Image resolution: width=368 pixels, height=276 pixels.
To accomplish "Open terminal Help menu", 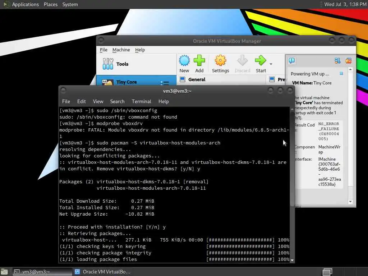I will [x=164, y=101].
